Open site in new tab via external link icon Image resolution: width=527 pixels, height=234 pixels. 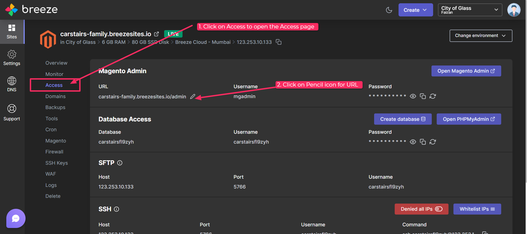(156, 34)
